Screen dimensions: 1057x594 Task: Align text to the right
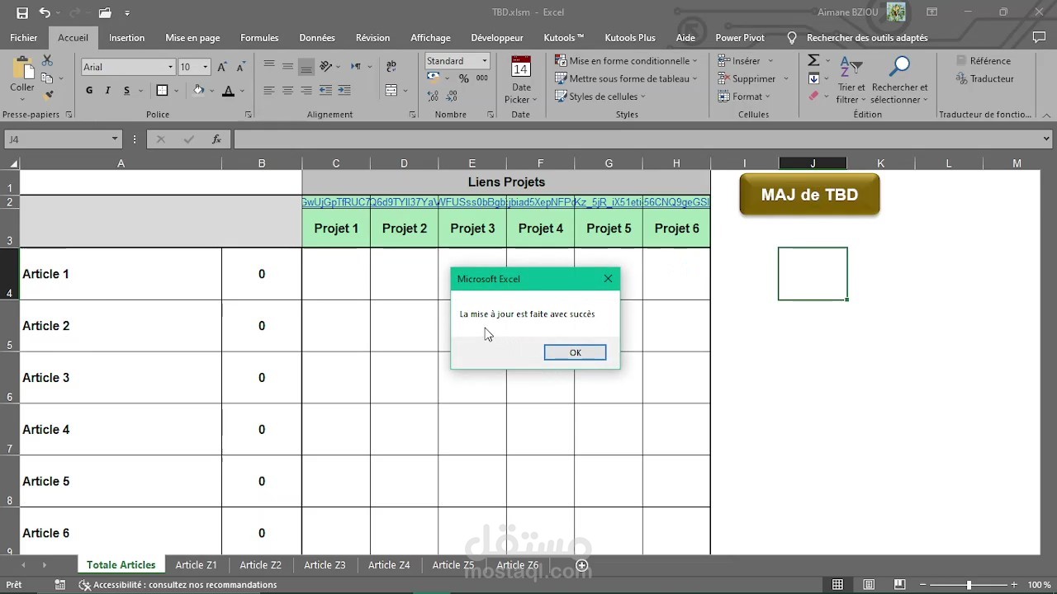click(306, 91)
